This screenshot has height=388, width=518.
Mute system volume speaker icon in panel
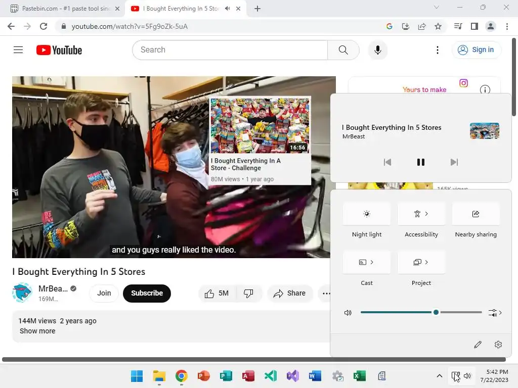pyautogui.click(x=348, y=312)
